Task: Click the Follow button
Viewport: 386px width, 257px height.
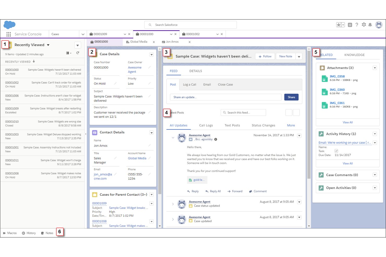Action: (x=265, y=57)
